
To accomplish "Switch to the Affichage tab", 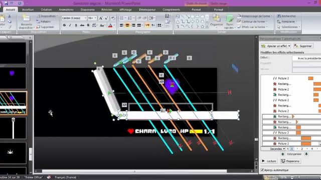I will tap(125, 9).
